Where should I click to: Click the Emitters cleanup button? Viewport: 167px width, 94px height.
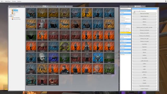(x=144, y=55)
